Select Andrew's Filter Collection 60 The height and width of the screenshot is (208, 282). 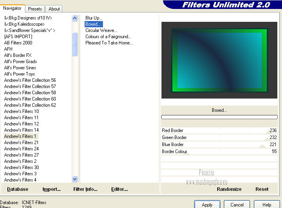click(x=30, y=99)
